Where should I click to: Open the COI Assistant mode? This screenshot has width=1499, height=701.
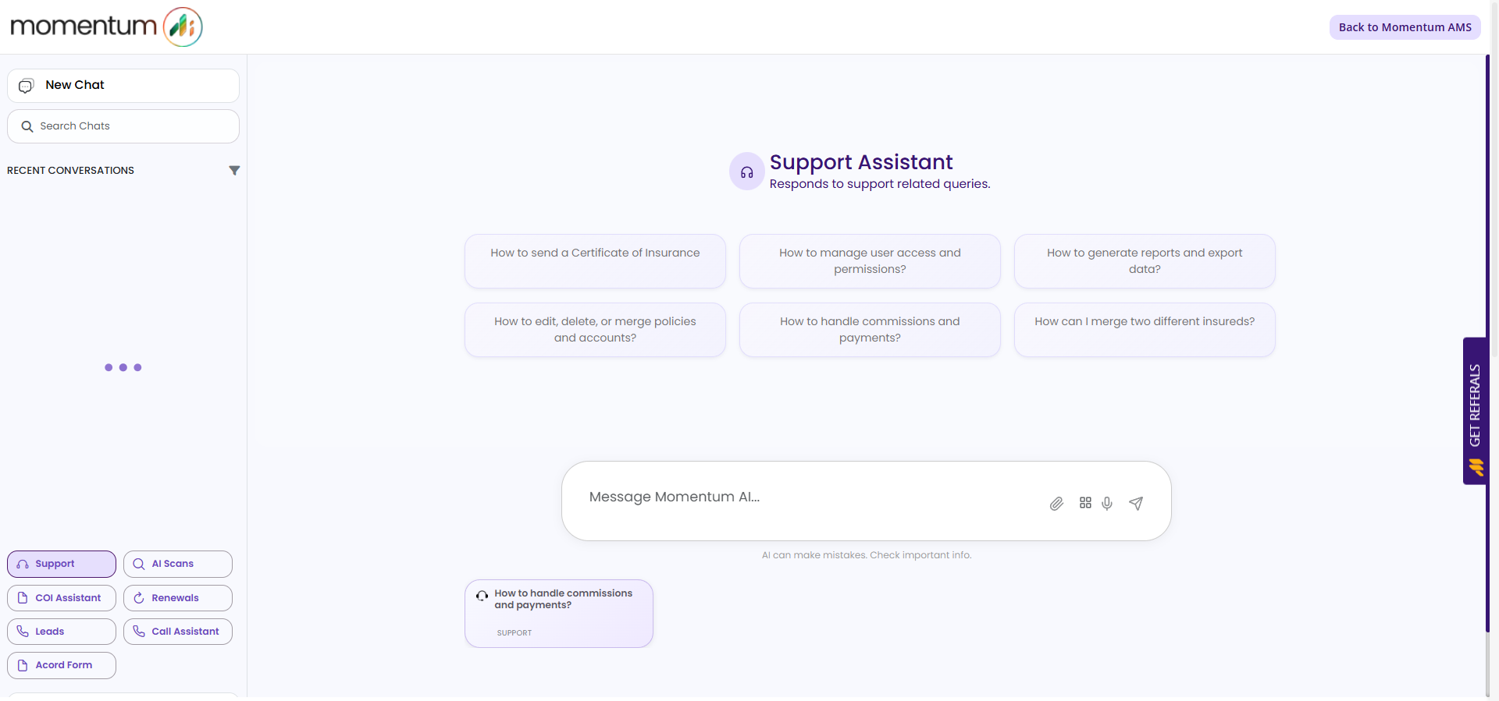click(62, 598)
